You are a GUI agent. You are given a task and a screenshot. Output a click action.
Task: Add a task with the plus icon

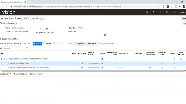[x=25, y=44]
